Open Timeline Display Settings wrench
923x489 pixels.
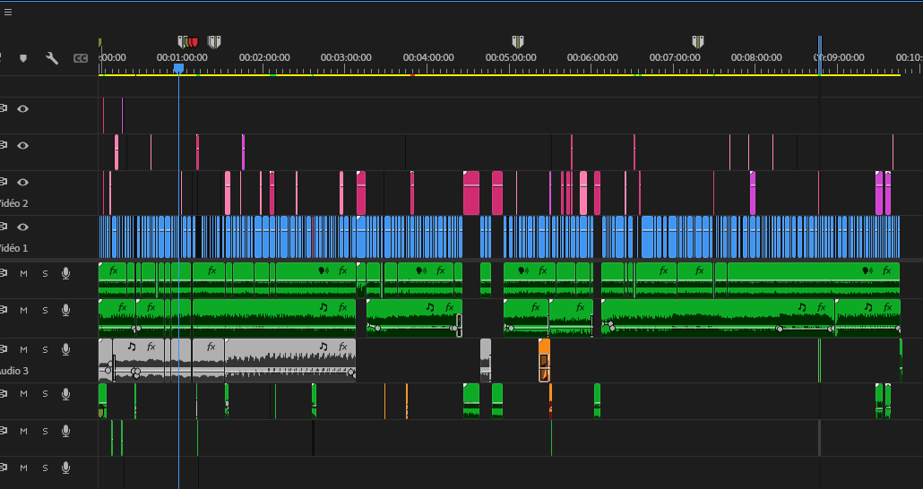[x=52, y=58]
